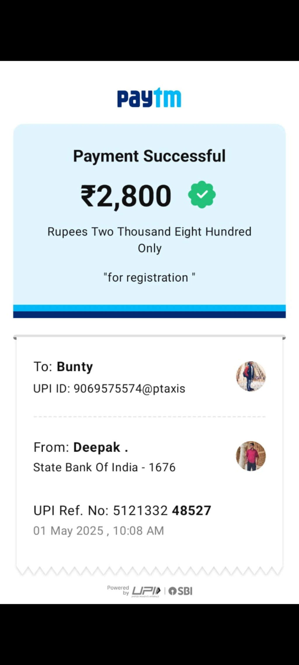Click the UPI logo in the footer
The height and width of the screenshot is (665, 299).
(146, 591)
